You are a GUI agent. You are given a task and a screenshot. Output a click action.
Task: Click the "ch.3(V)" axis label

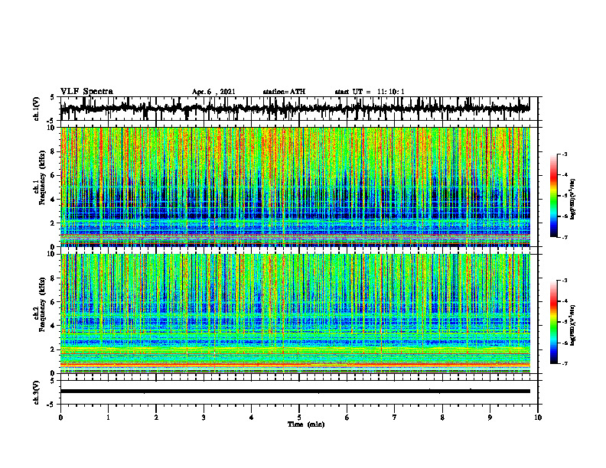[x=37, y=392]
